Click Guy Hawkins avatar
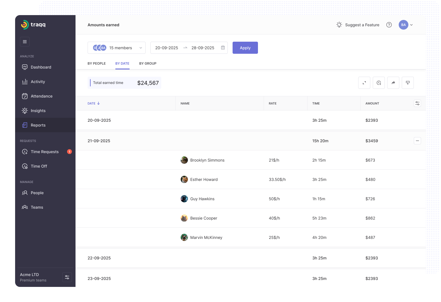 pyautogui.click(x=184, y=199)
